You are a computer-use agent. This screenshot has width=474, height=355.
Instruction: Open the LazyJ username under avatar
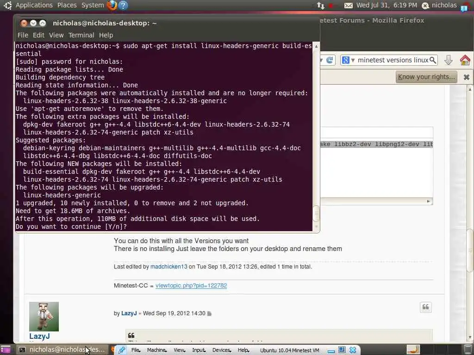pos(40,337)
